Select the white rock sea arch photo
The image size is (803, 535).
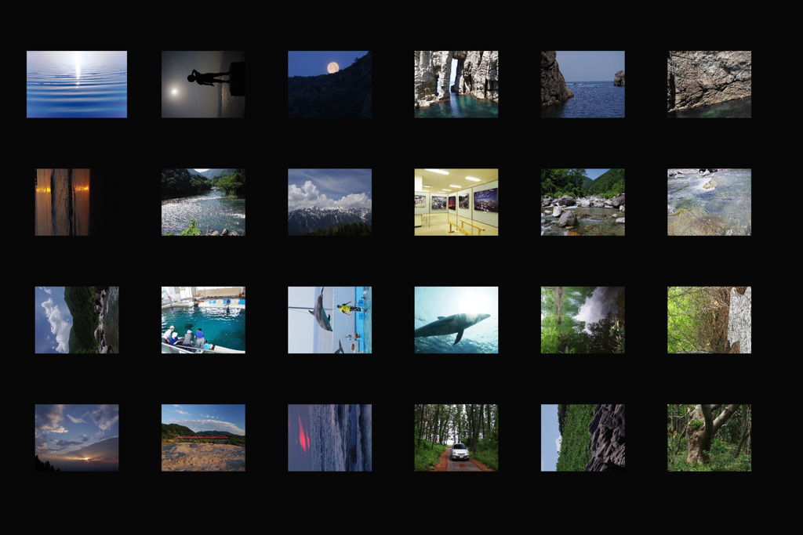point(456,85)
